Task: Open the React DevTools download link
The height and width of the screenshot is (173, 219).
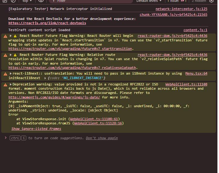Action: [47, 23]
